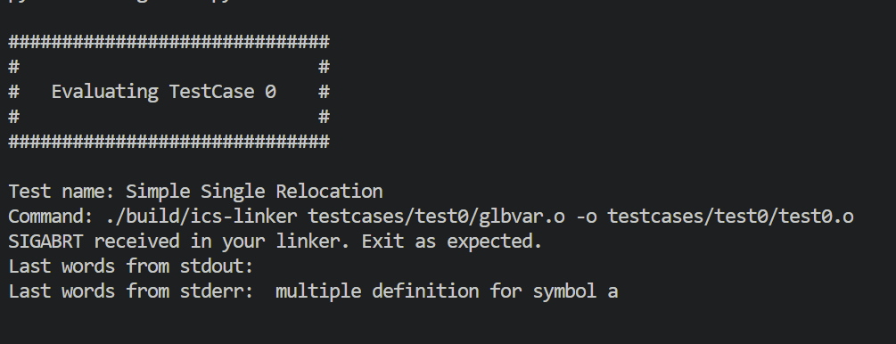Click the word 'Single' in the test name
This screenshot has width=896, height=344.
(234, 192)
